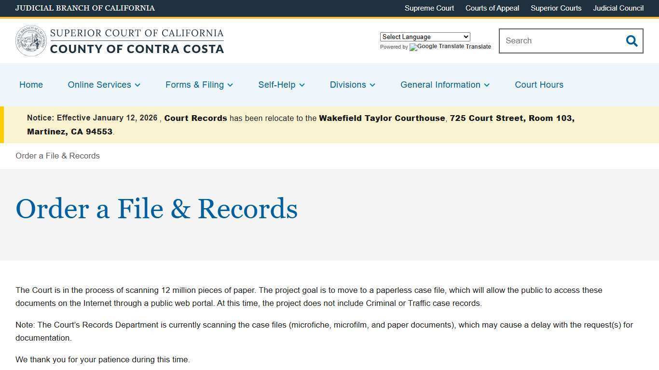
Task: Open the Select Language dropdown
Action: coord(425,37)
